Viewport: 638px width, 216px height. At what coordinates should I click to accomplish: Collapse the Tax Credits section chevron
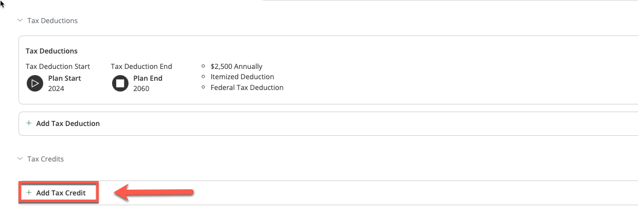pos(20,159)
